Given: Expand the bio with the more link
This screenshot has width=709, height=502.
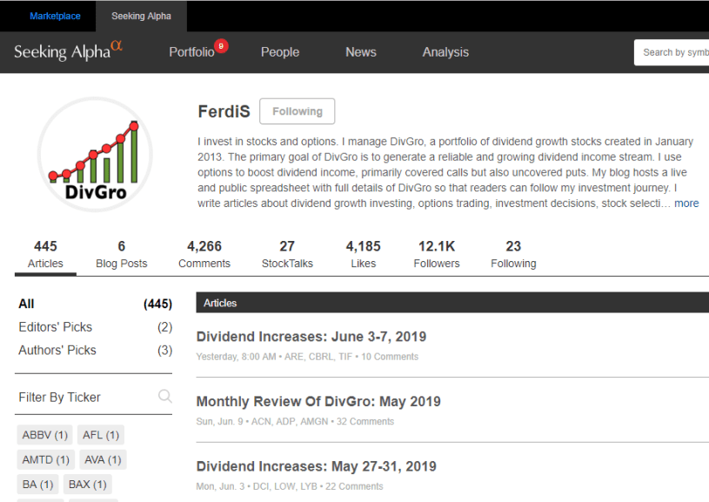Looking at the screenshot, I should tap(686, 204).
